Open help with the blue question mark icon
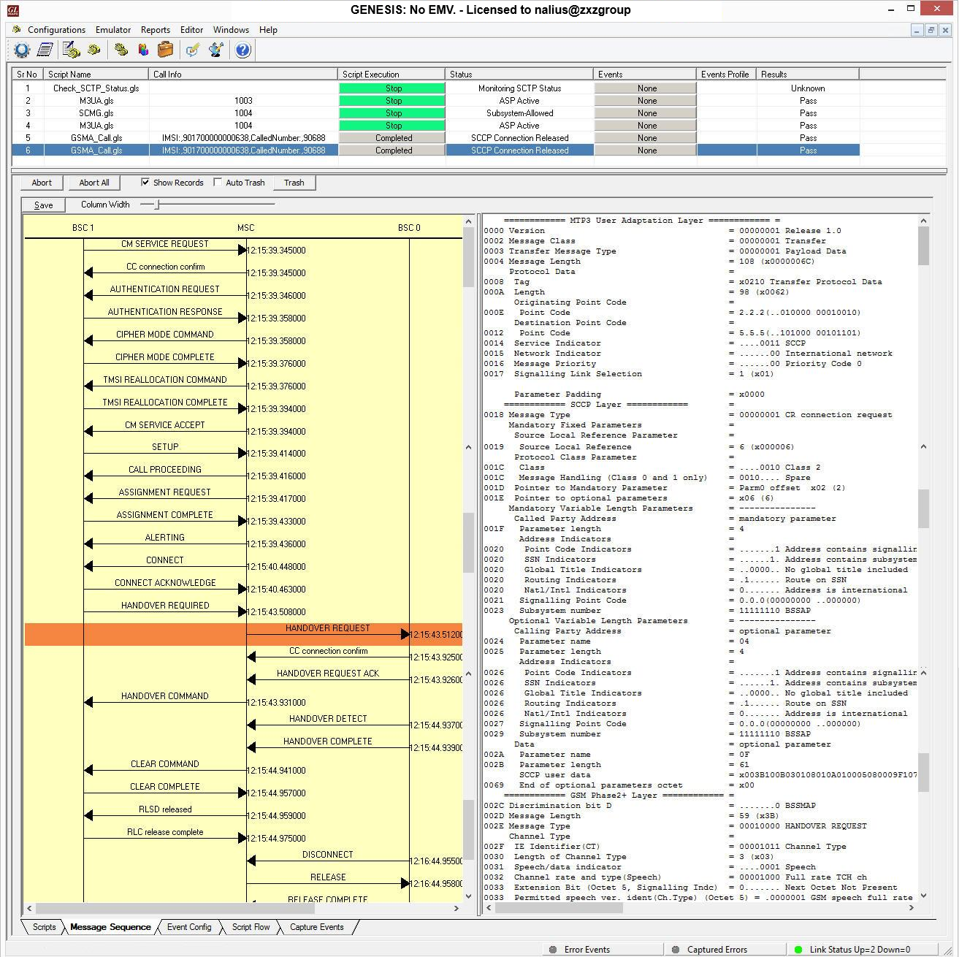This screenshot has height=957, width=959. (243, 50)
